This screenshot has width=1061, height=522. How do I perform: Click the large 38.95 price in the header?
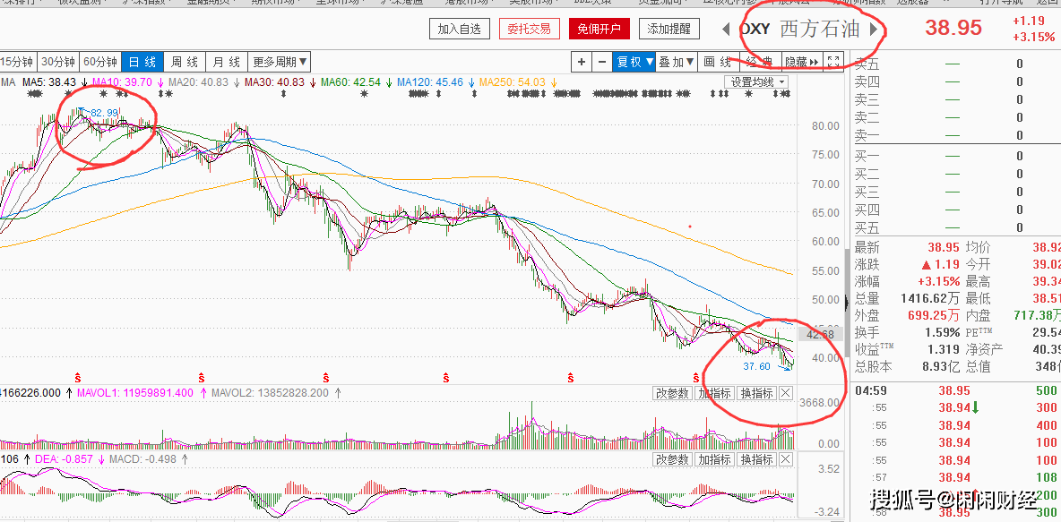pyautogui.click(x=953, y=28)
